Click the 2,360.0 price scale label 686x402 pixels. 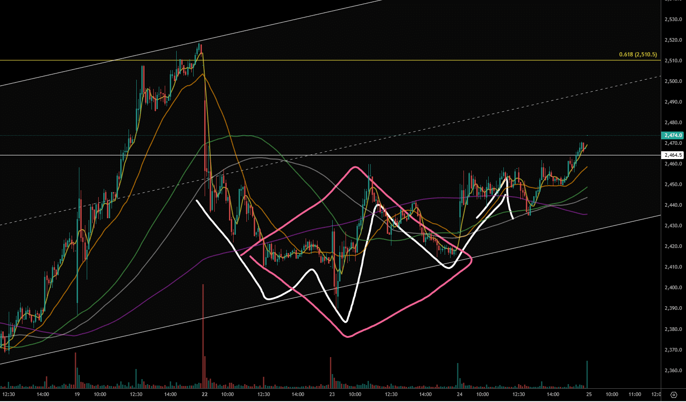[x=673, y=370]
